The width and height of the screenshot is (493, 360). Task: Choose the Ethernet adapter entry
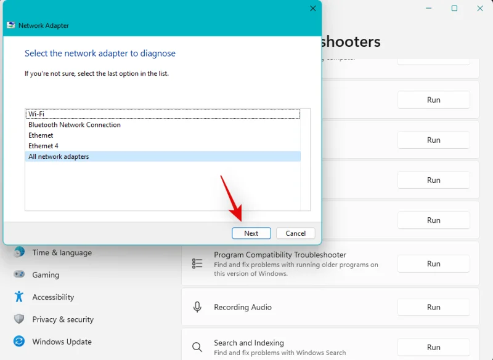pyautogui.click(x=41, y=135)
